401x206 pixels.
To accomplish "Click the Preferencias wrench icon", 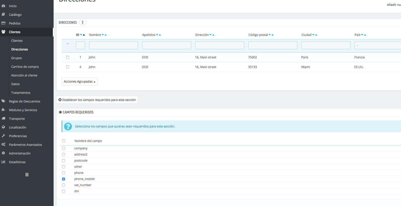I will point(3,136).
